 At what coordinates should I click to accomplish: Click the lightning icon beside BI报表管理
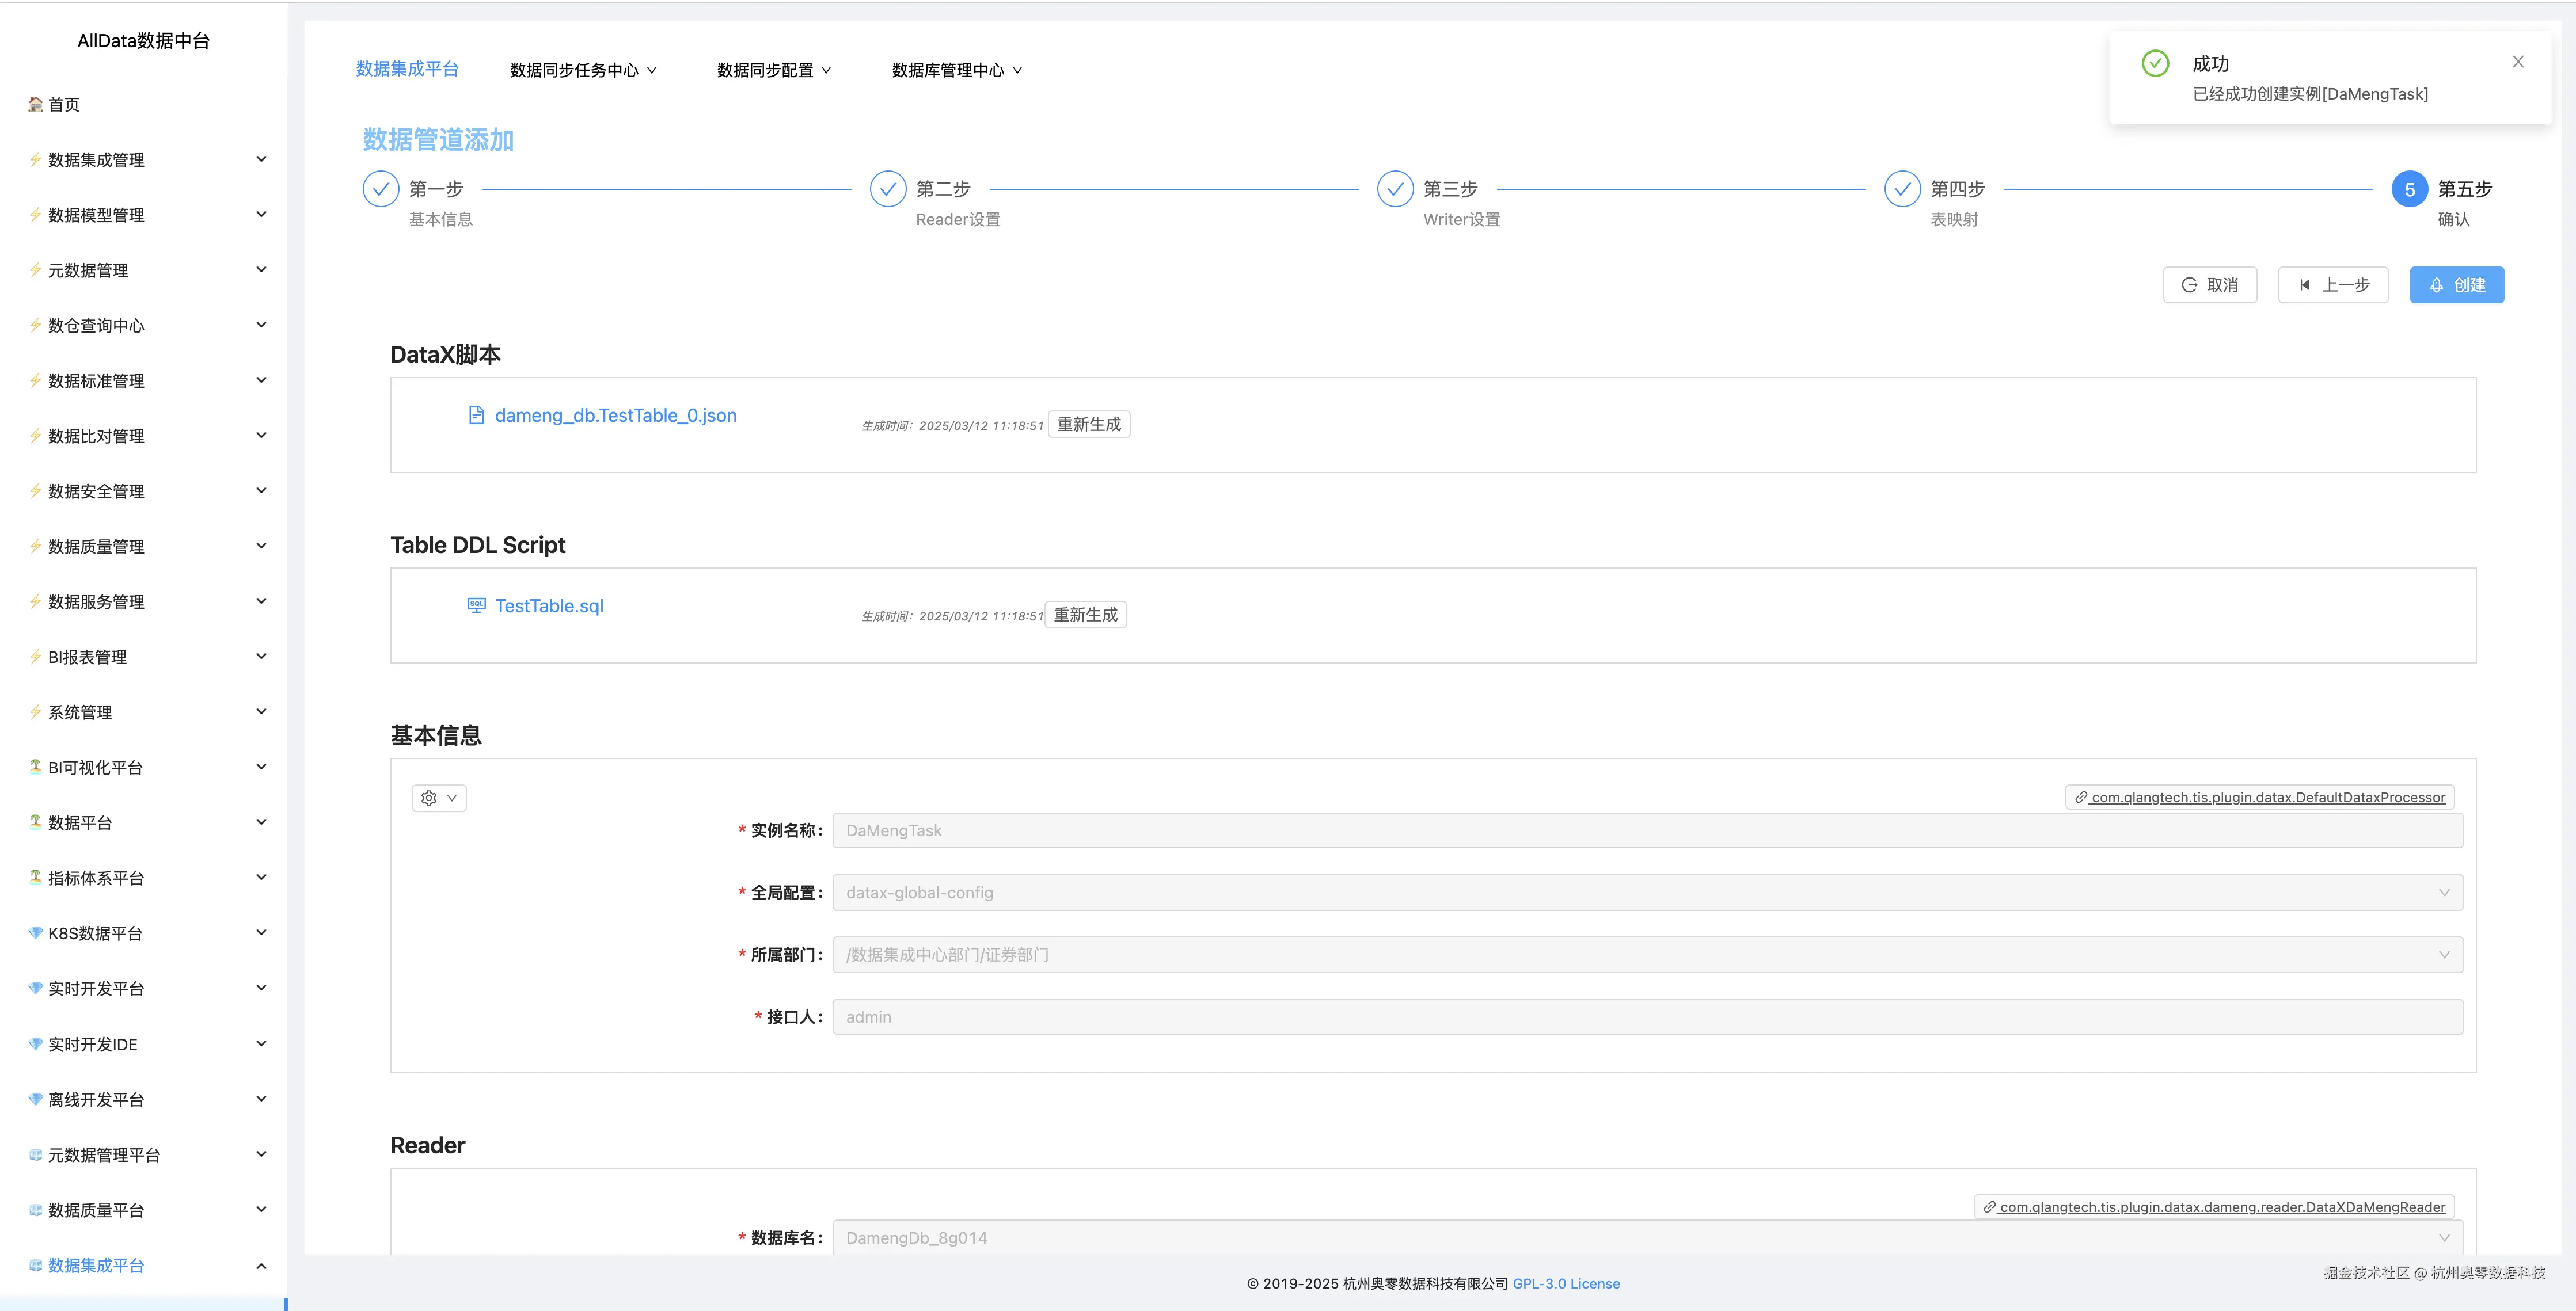point(34,657)
